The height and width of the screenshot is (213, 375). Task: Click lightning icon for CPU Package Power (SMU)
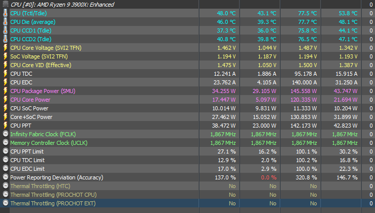[5, 91]
